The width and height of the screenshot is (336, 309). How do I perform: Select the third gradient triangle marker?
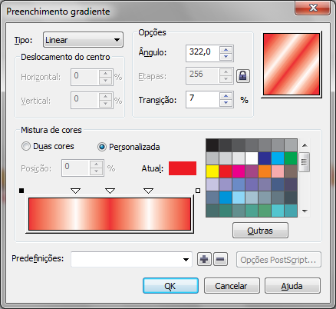click(x=148, y=191)
